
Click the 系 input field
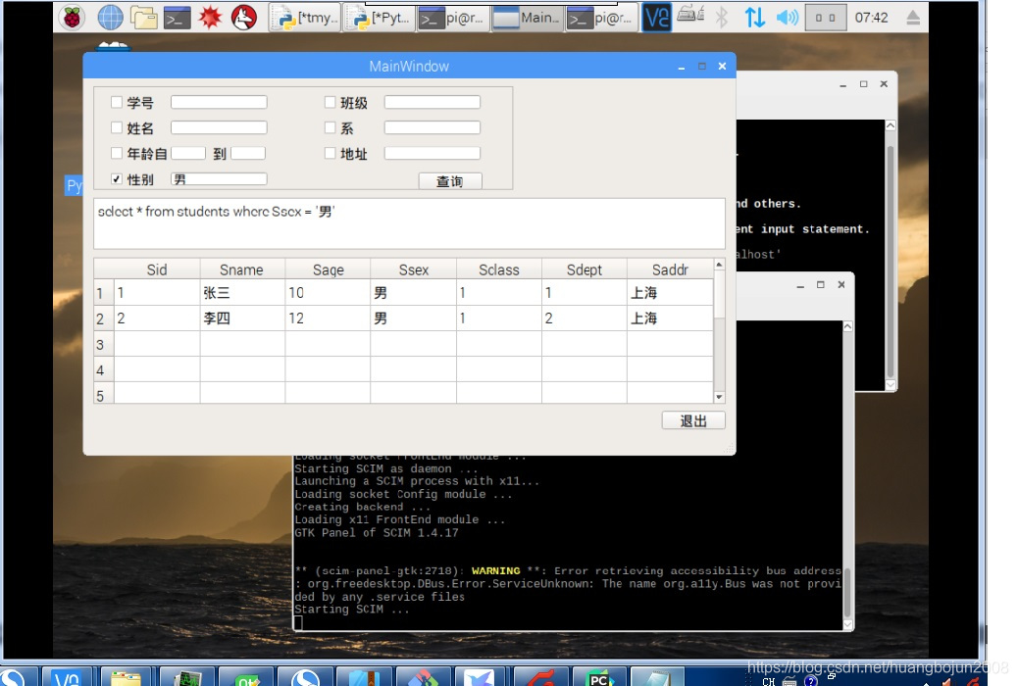[433, 127]
